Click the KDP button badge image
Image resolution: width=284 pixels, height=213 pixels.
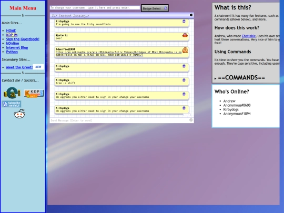[x=34, y=94]
